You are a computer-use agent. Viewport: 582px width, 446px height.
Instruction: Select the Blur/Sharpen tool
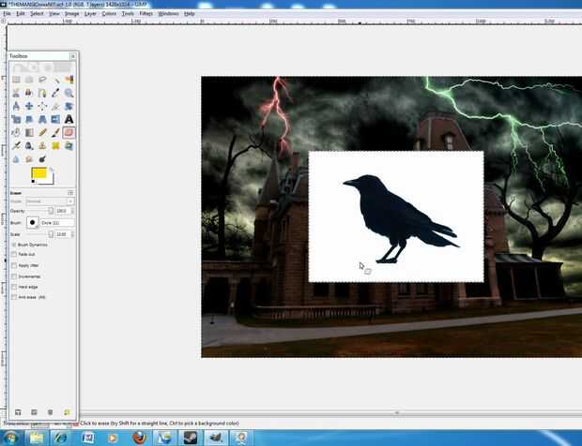[x=16, y=159]
